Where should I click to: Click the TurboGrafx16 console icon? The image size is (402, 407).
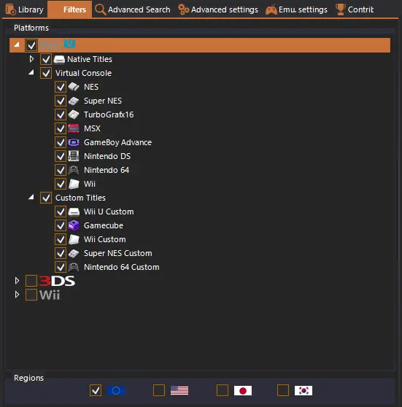click(74, 115)
